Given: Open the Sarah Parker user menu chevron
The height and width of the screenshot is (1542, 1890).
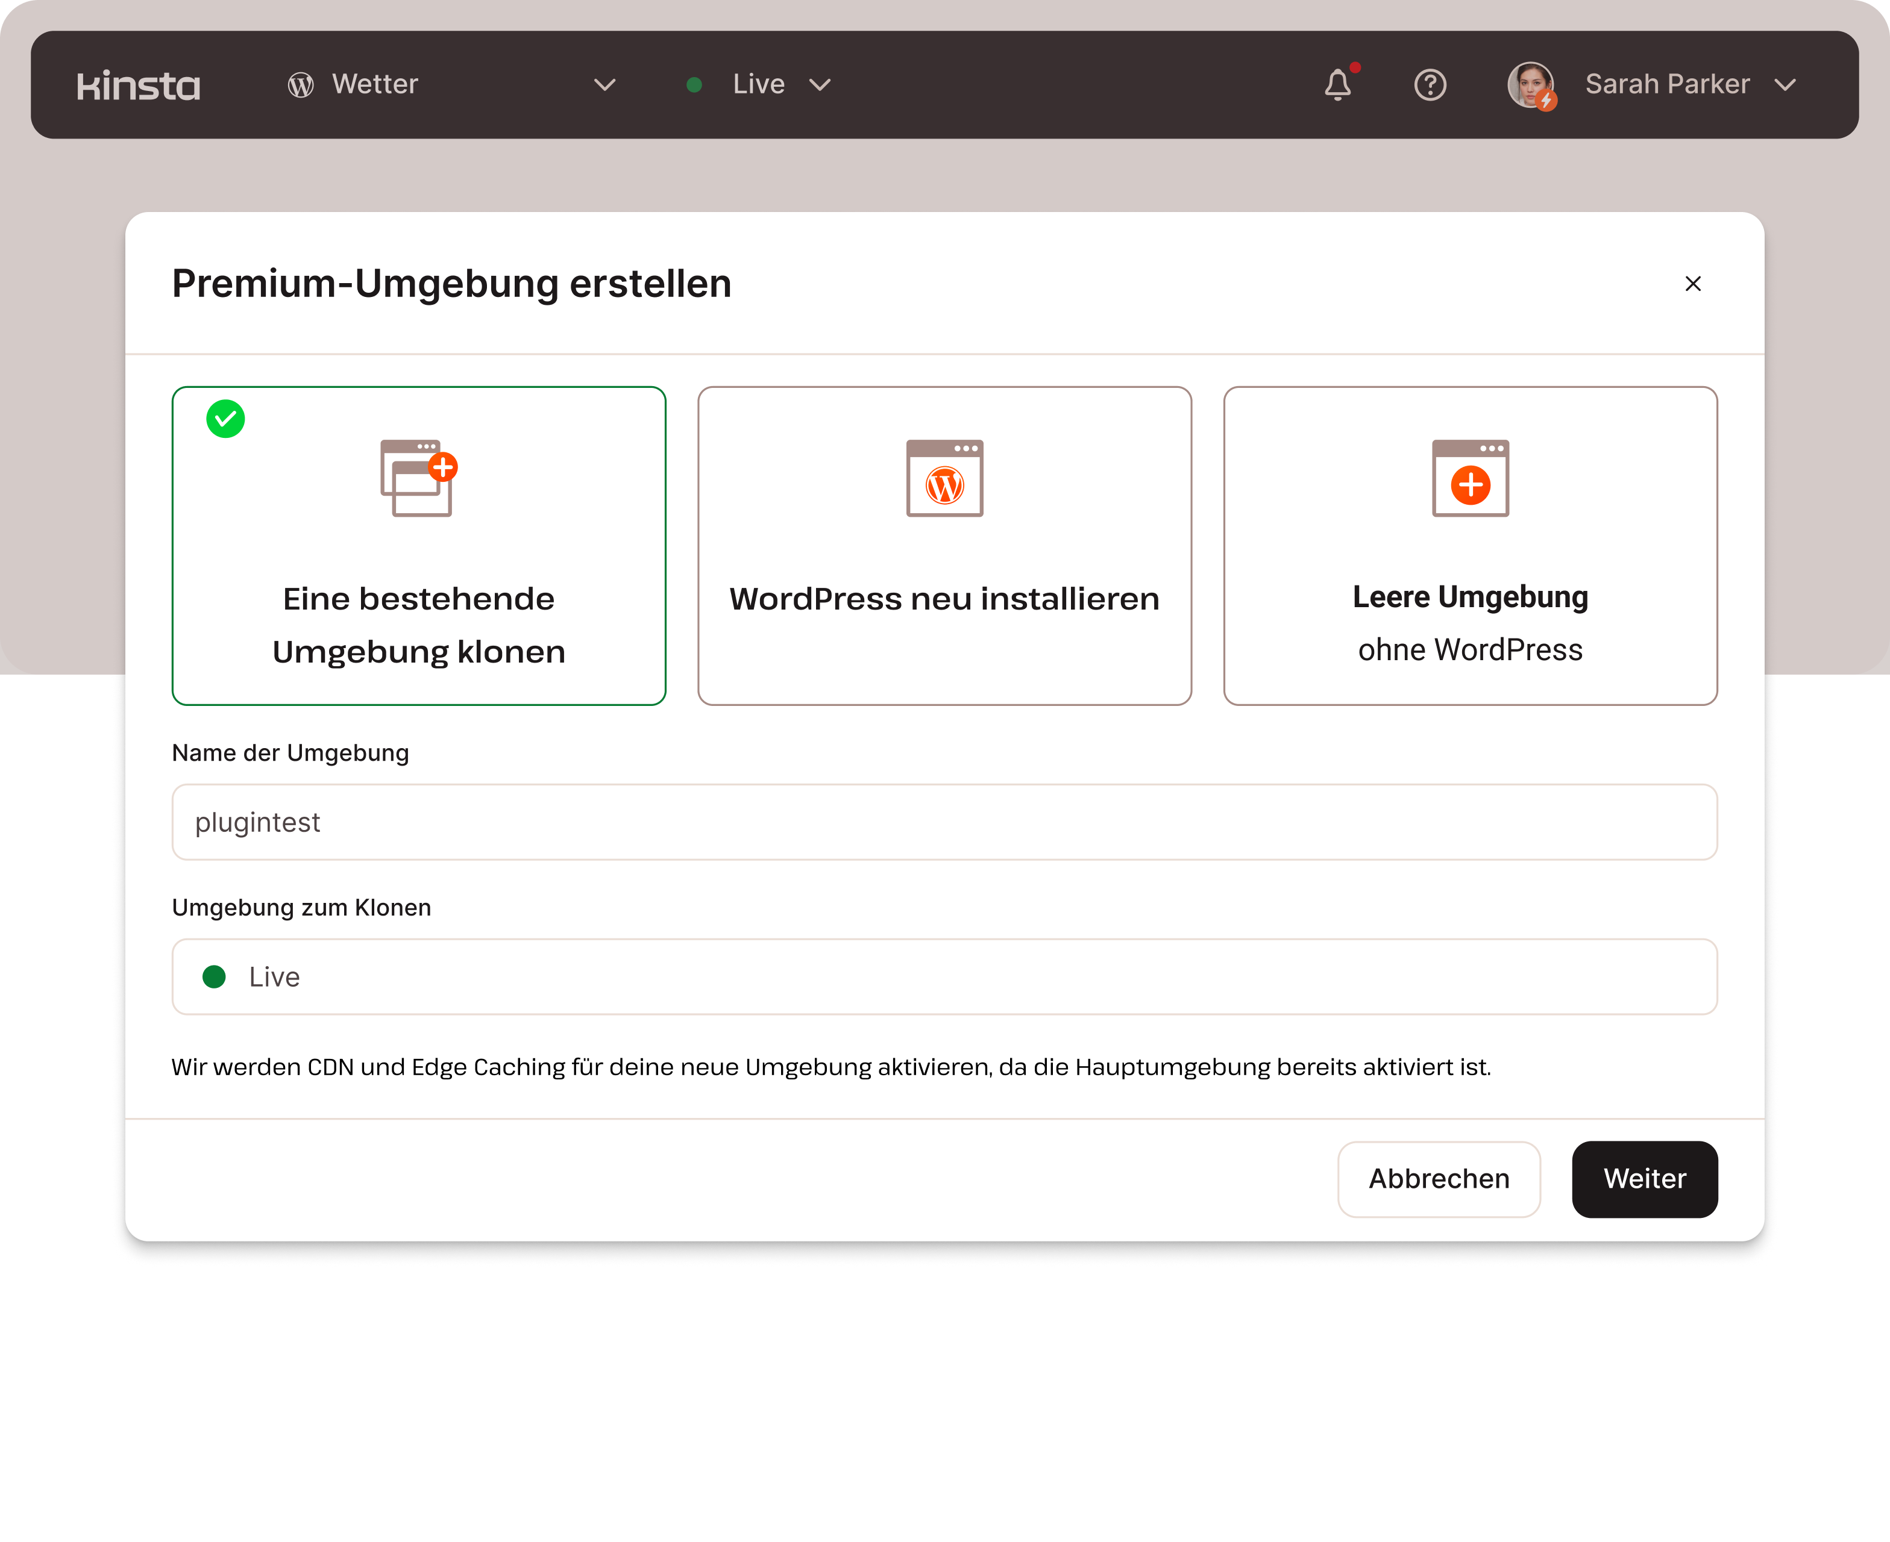Looking at the screenshot, I should [x=1785, y=86].
